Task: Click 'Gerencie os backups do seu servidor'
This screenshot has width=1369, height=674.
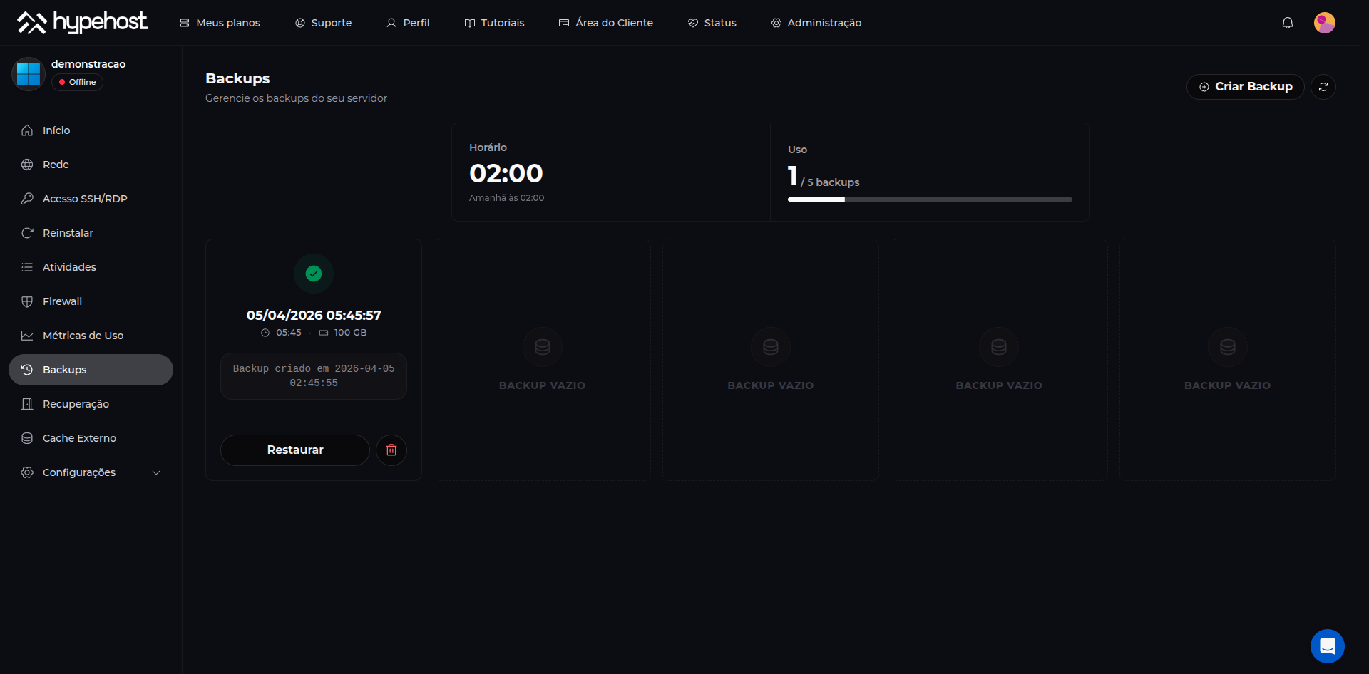Action: (x=296, y=98)
